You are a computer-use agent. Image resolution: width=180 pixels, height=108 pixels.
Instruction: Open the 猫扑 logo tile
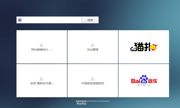pos(144,47)
